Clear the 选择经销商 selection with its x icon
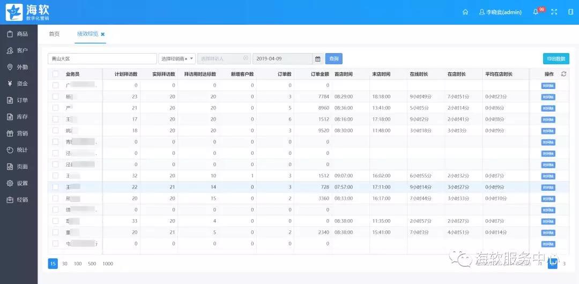 (186, 59)
